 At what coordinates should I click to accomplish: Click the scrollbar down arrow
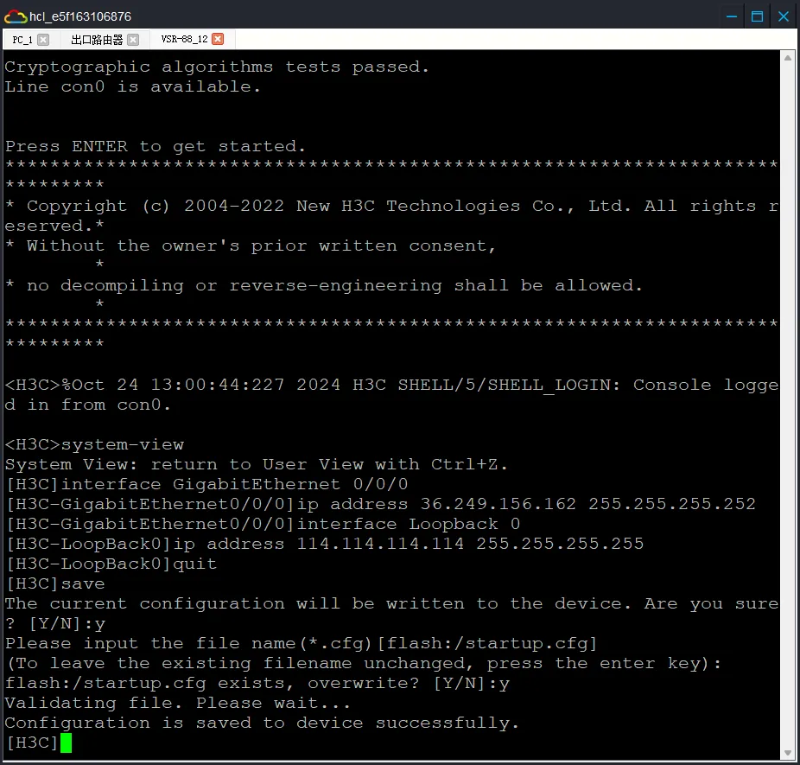coord(788,753)
